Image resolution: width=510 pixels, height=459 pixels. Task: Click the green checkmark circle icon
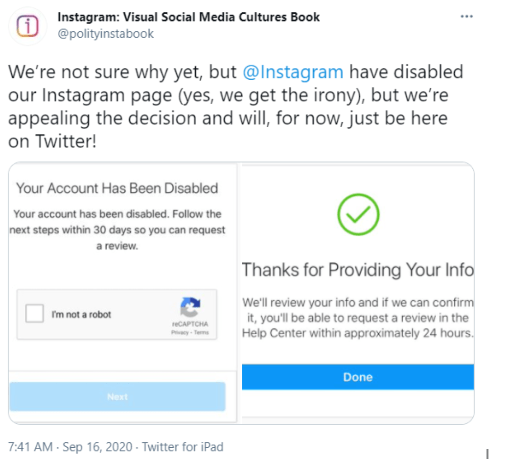click(x=358, y=213)
